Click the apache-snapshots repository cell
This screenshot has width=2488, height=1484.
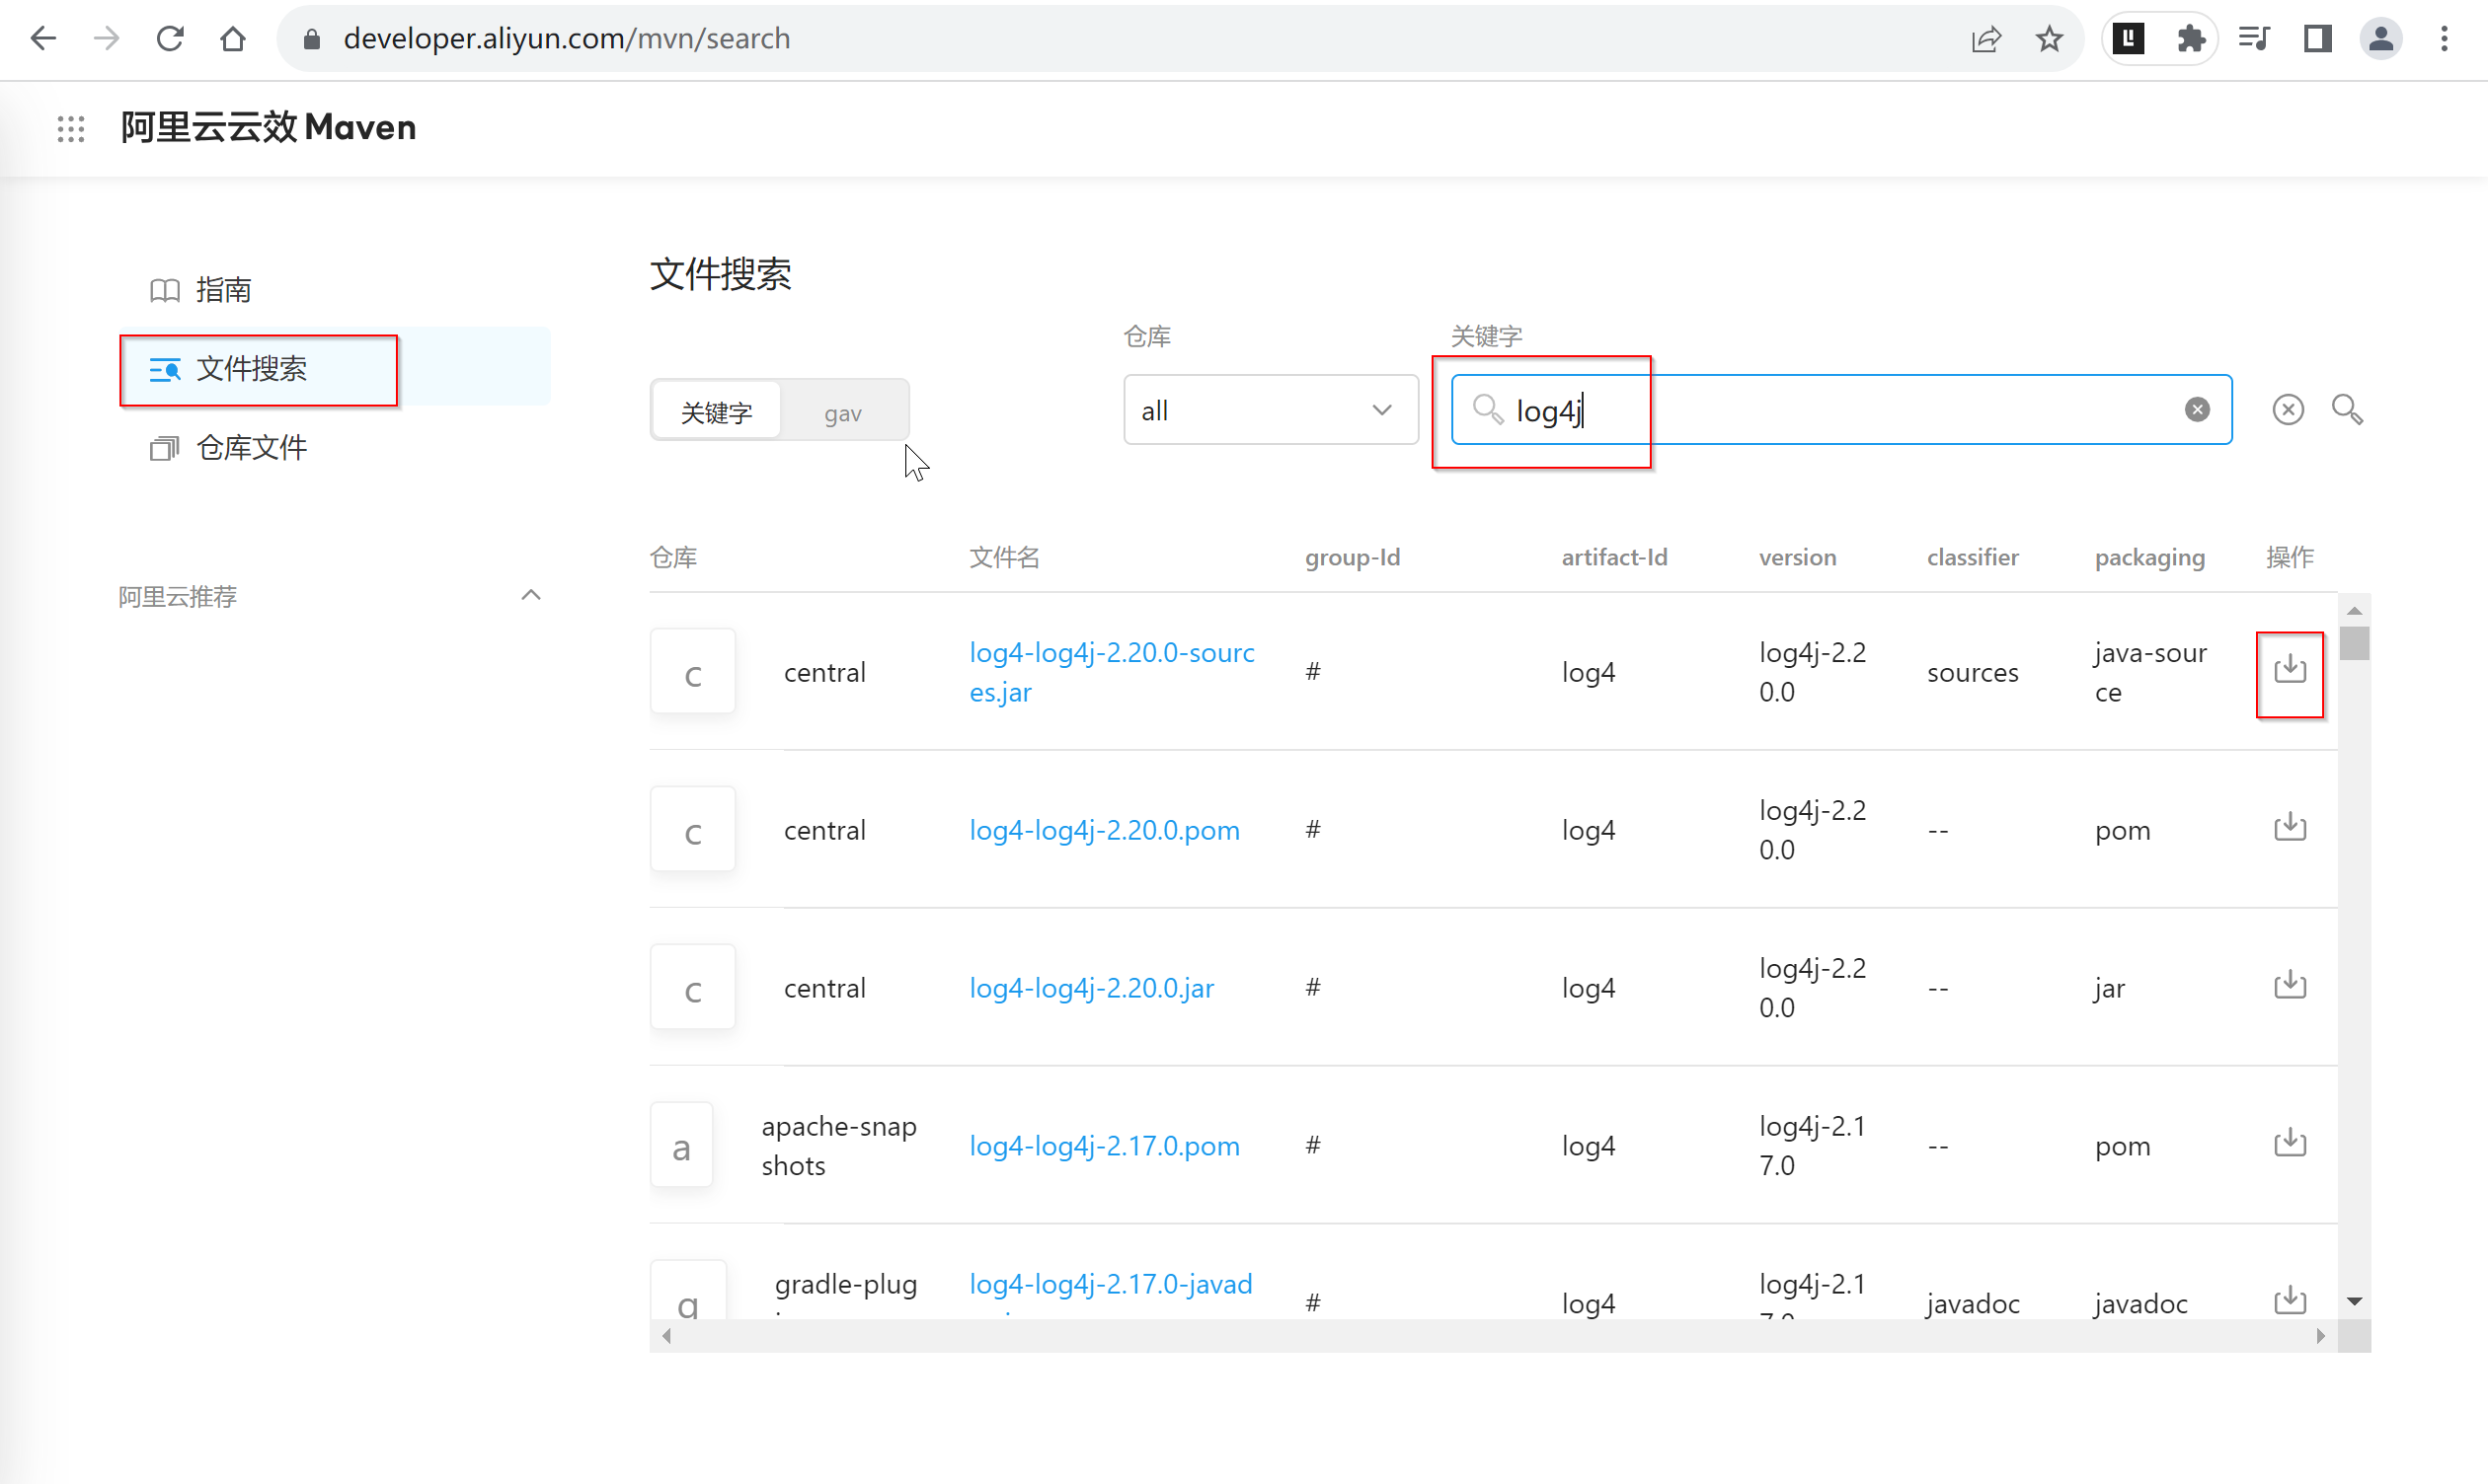click(838, 1146)
